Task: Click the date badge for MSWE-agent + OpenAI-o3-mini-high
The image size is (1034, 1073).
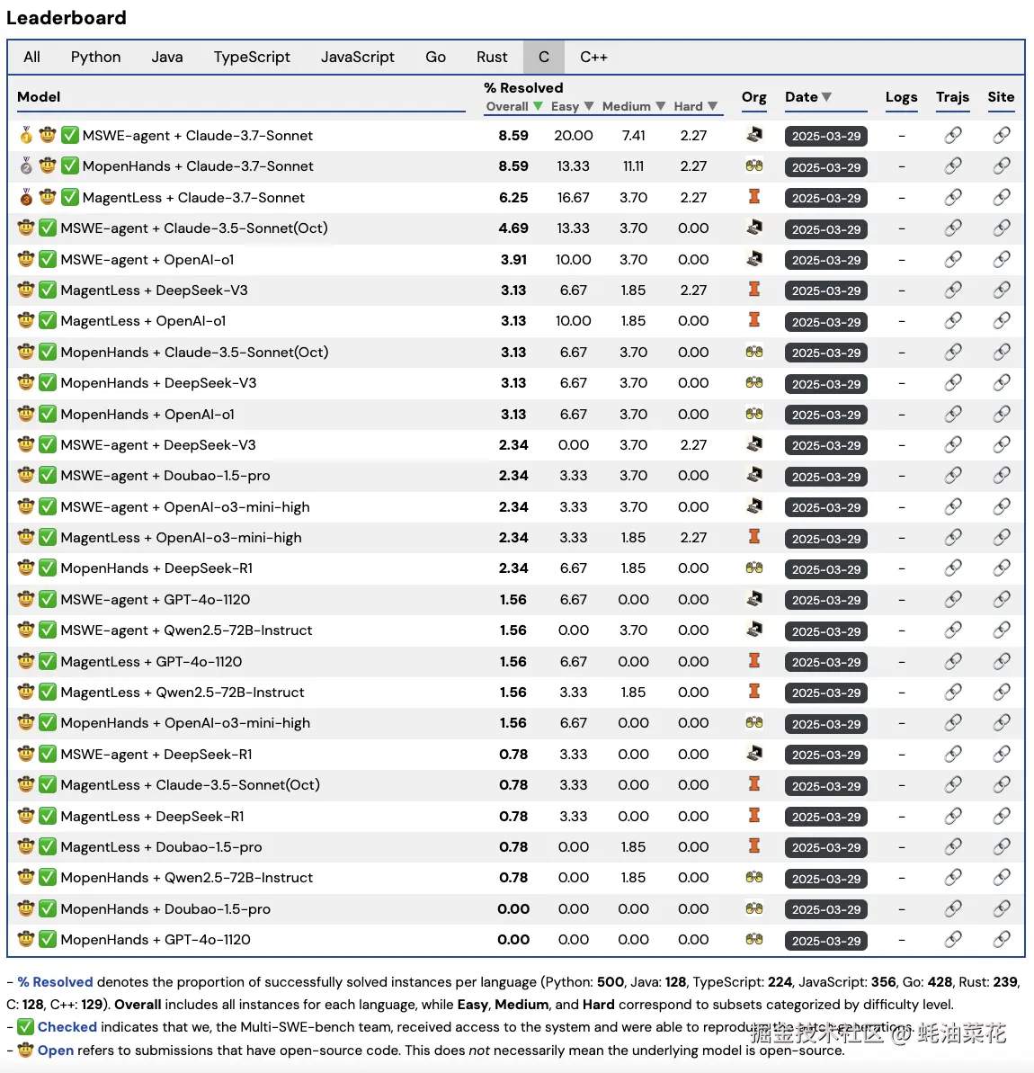Action: (826, 508)
